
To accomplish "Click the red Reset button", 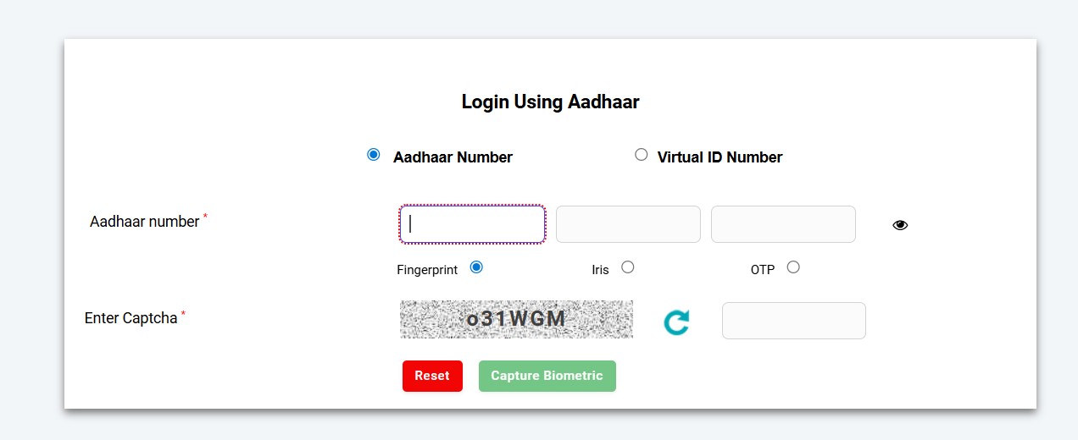I will tap(432, 376).
